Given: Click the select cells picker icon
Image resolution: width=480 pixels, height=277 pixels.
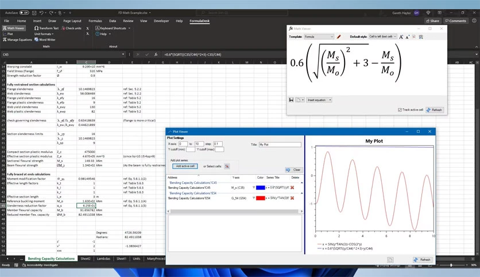Looking at the screenshot, I should coord(227,167).
